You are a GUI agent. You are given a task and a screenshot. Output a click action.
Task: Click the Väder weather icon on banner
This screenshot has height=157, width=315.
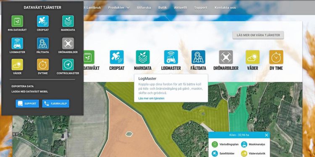[x=252, y=57]
